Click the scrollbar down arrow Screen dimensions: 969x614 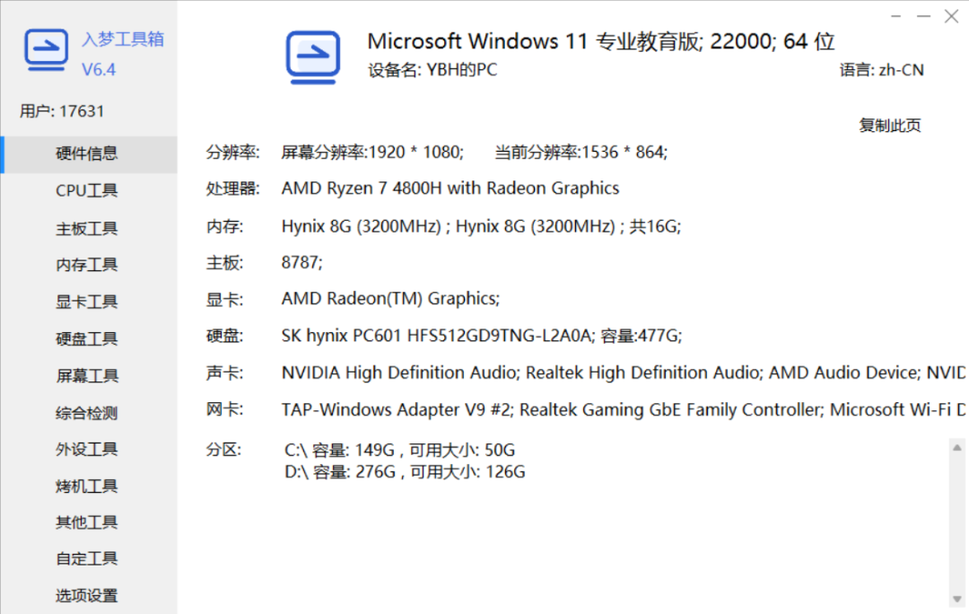point(956,599)
